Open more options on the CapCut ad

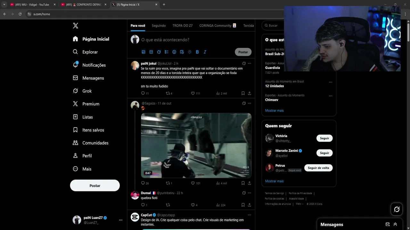tap(250, 215)
